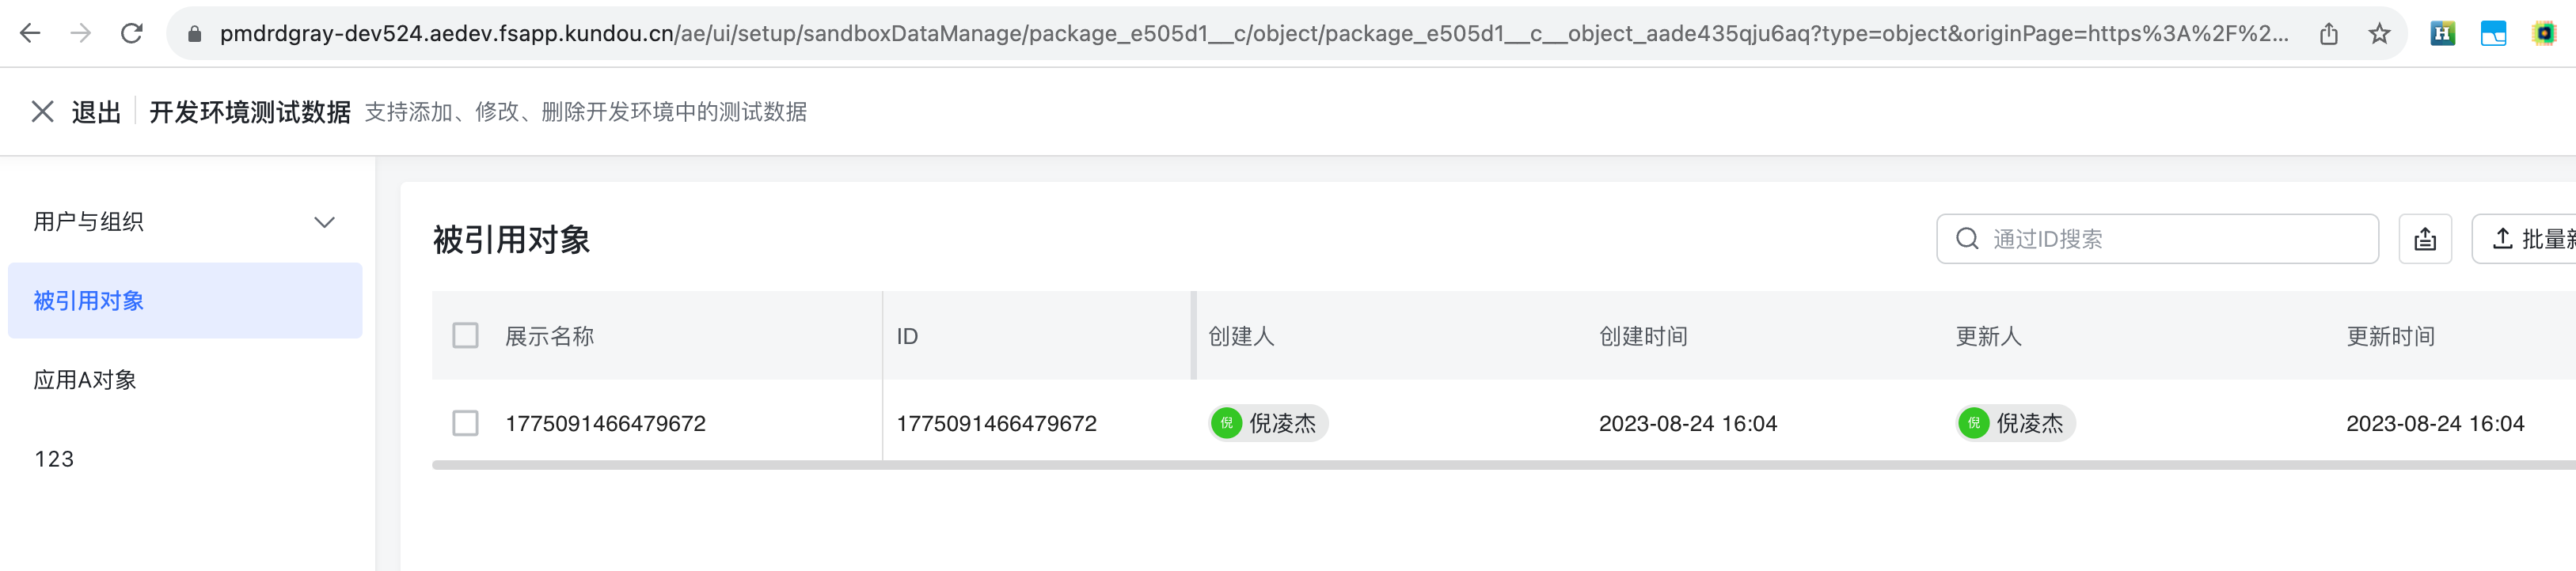Open 应用A对象 in the sidebar
2576x571 pixels.
(185, 380)
